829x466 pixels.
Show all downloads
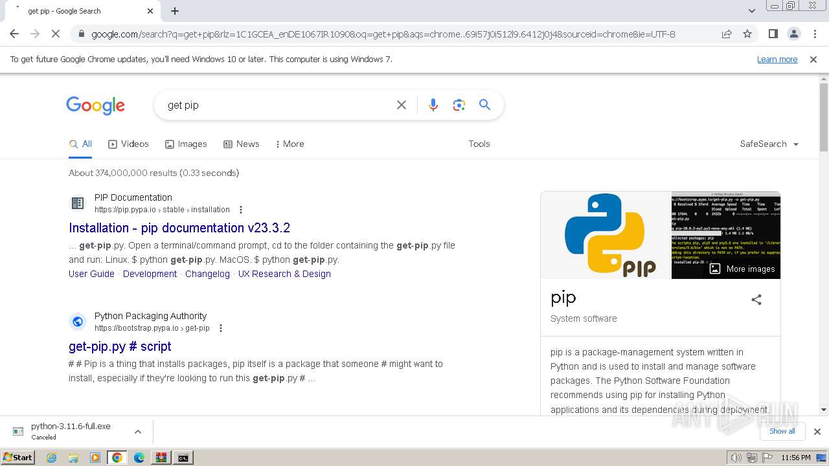[x=782, y=431]
